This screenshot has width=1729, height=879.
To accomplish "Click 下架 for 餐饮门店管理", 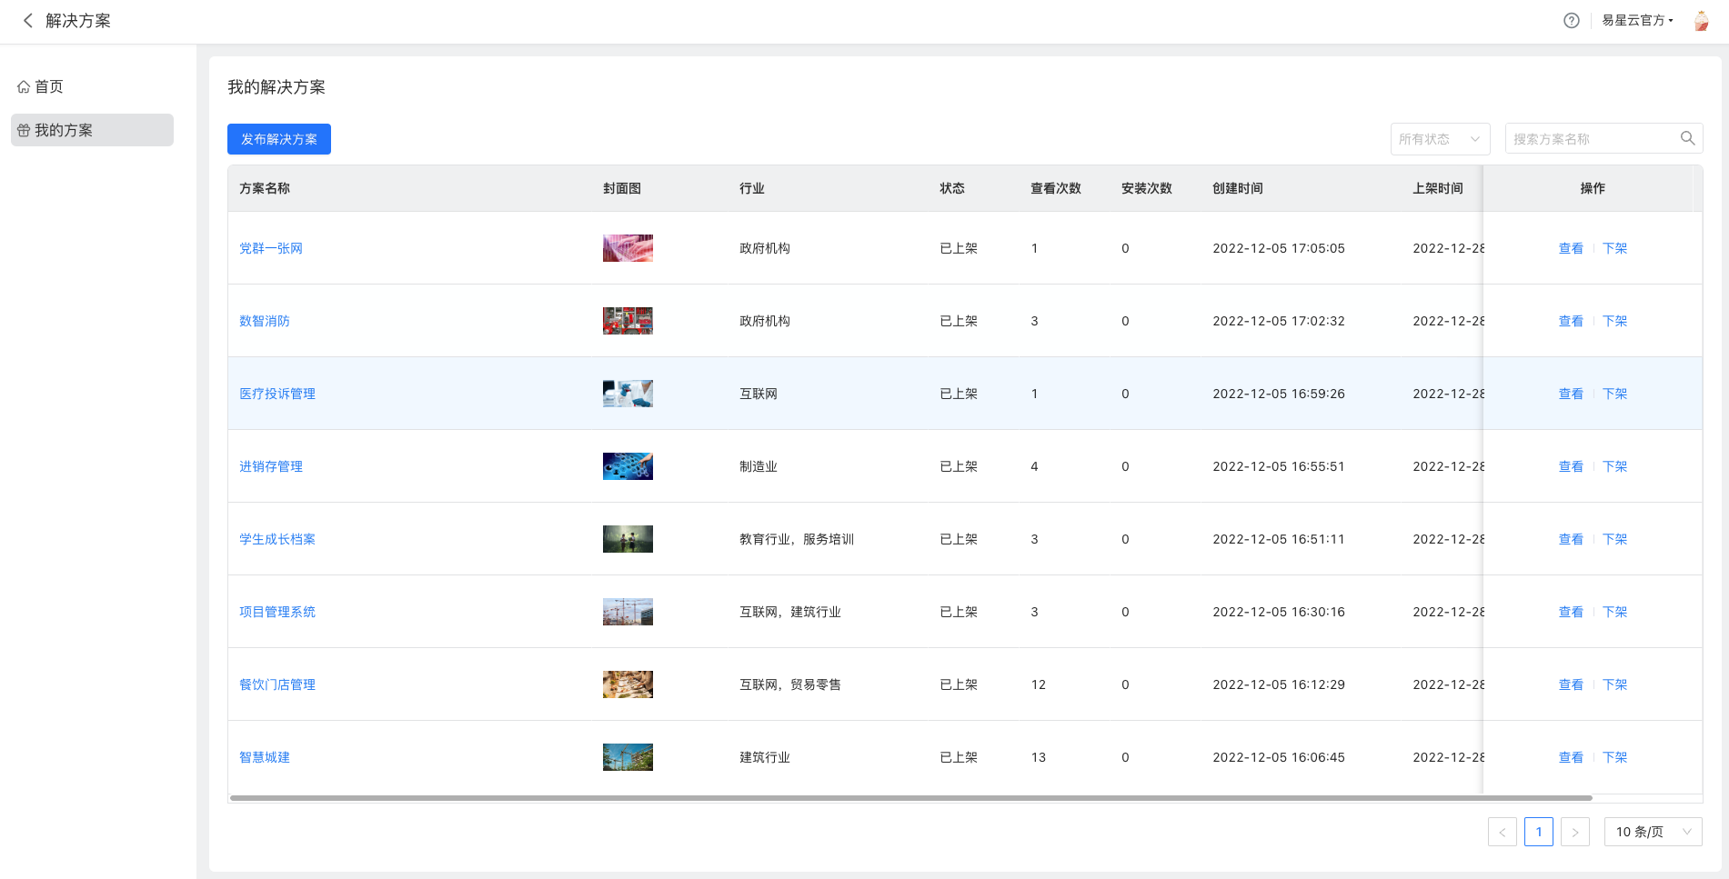I will coord(1614,684).
